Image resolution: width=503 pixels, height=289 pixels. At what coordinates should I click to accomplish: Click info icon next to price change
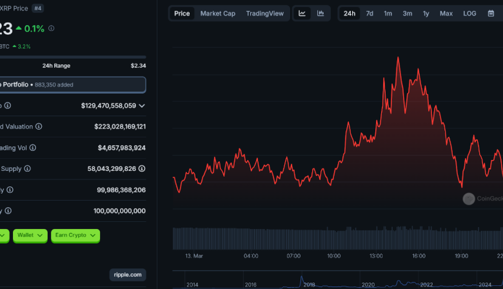coord(52,28)
